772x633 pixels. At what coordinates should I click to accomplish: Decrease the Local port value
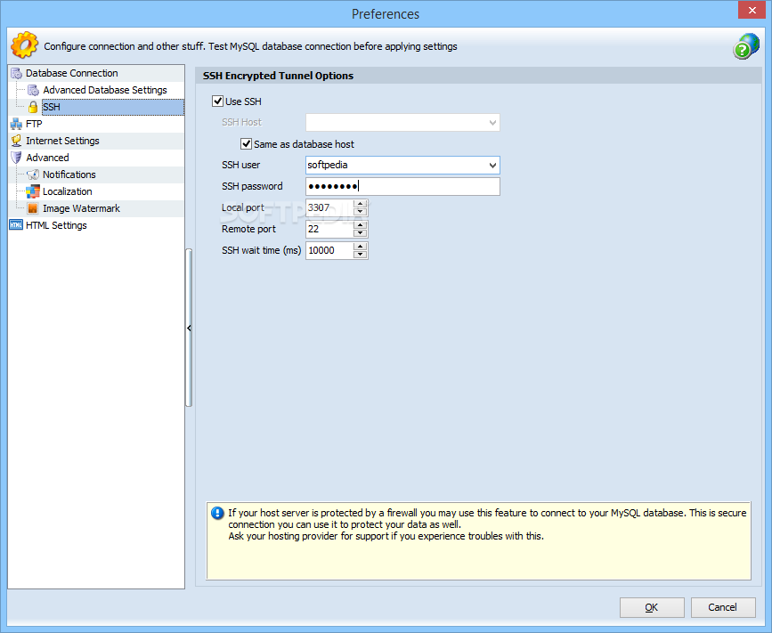click(x=361, y=212)
